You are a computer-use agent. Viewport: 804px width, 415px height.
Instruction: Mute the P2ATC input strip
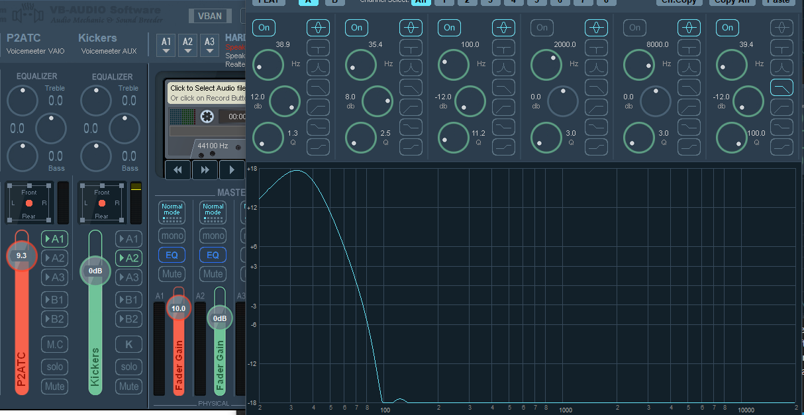(x=55, y=387)
